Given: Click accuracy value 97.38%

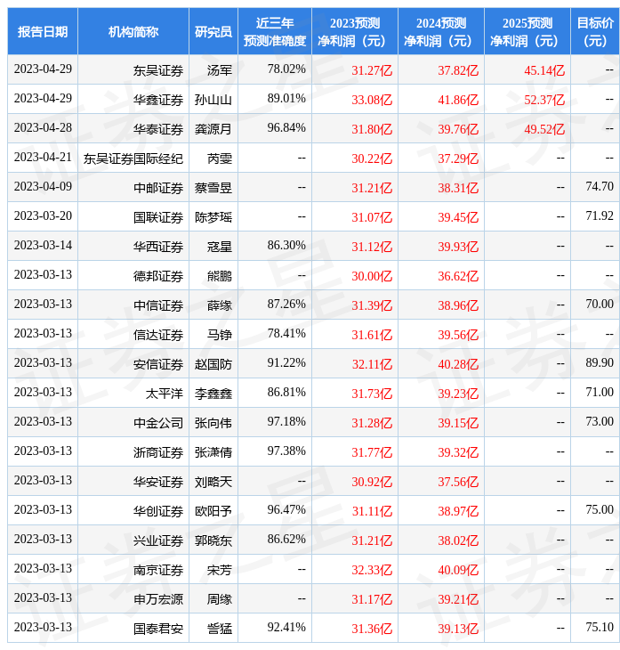Looking at the screenshot, I should pyautogui.click(x=286, y=451).
